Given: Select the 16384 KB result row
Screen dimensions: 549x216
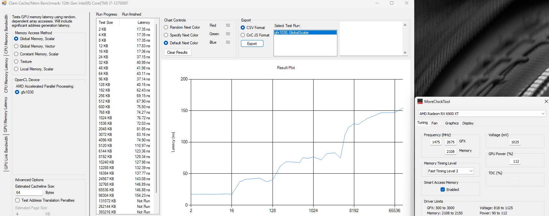Looking at the screenshot, I should (x=124, y=173).
